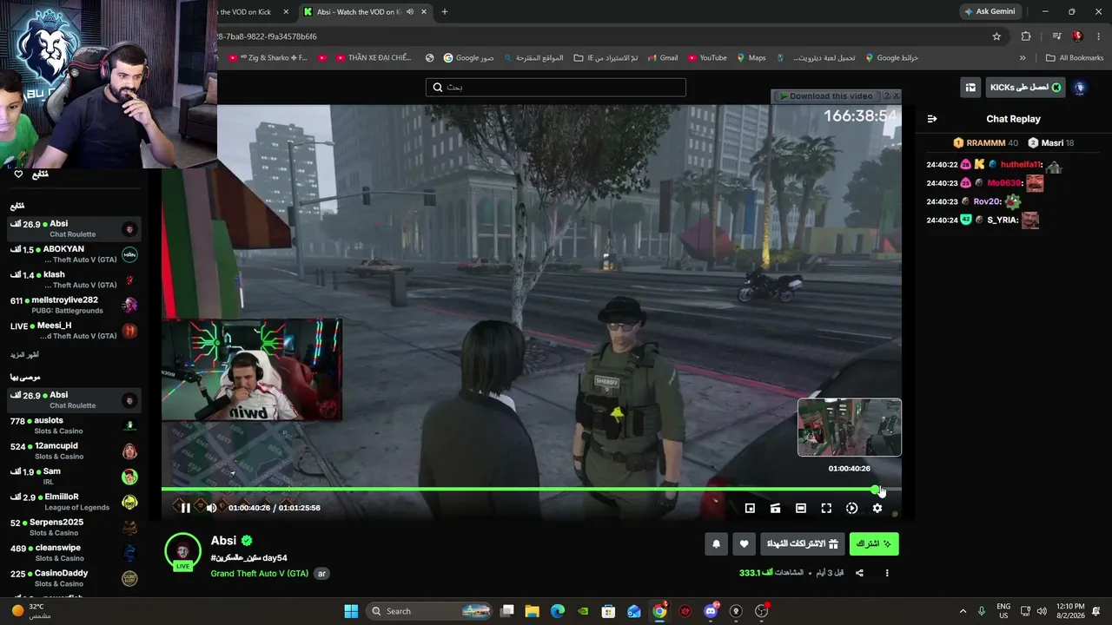Open the Zig & Sharko bookmark
The width and height of the screenshot is (1112, 625).
pyautogui.click(x=268, y=58)
